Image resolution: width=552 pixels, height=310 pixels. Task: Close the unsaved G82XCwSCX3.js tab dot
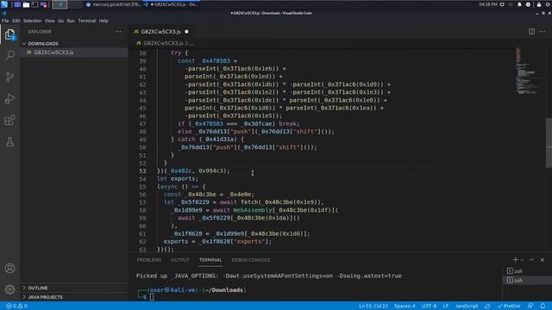[x=186, y=32]
